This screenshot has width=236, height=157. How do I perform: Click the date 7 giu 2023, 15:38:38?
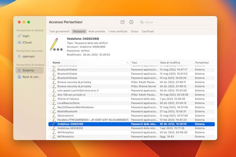pos(172,99)
